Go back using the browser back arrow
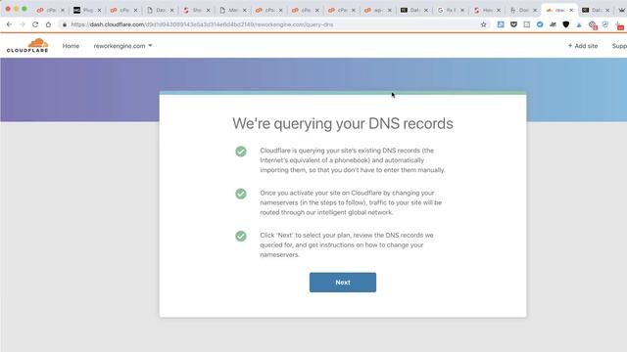627x352 pixels. pyautogui.click(x=9, y=24)
